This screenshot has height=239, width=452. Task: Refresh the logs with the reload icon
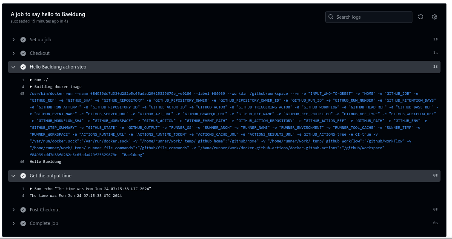click(x=421, y=17)
